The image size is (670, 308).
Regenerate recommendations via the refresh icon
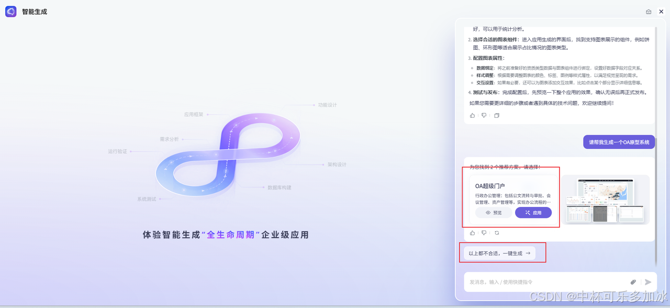pyautogui.click(x=496, y=233)
